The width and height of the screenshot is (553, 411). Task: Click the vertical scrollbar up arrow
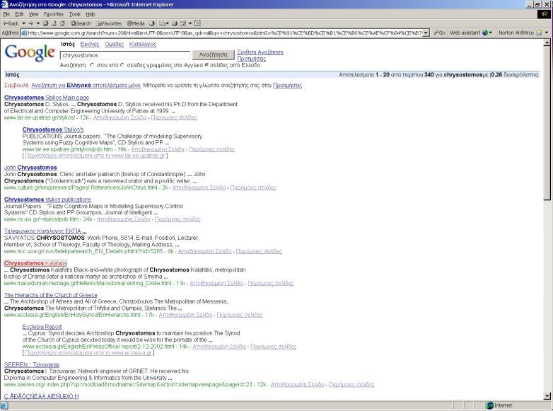click(x=547, y=43)
